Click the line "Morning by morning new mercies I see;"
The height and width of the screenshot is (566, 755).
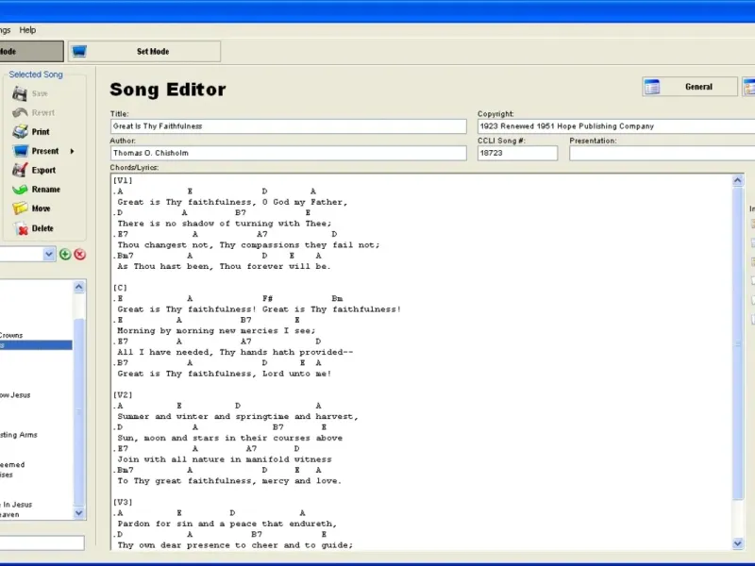216,331
